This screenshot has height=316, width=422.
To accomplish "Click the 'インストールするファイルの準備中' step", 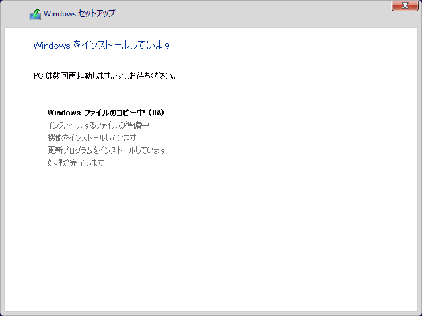I will (x=98, y=125).
